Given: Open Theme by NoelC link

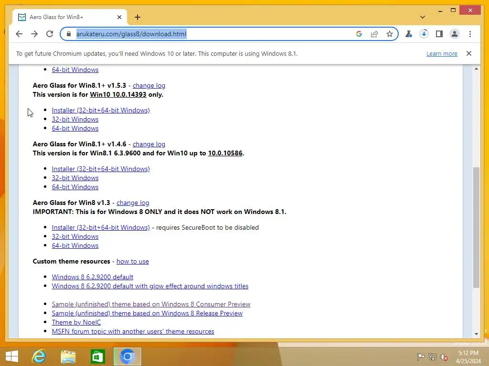Looking at the screenshot, I should [76, 323].
